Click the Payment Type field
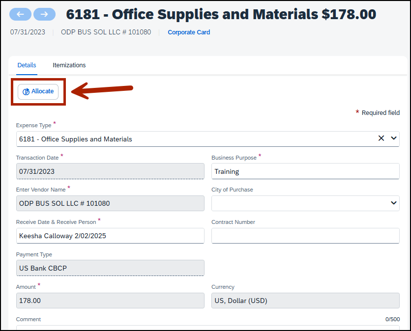411x331 pixels. (110, 268)
